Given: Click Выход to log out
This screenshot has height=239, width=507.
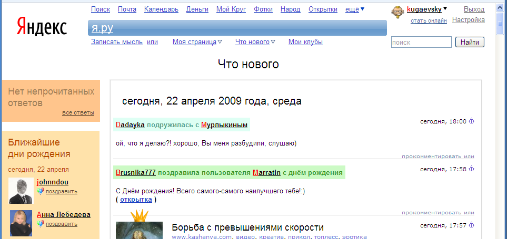Looking at the screenshot, I should 474,9.
